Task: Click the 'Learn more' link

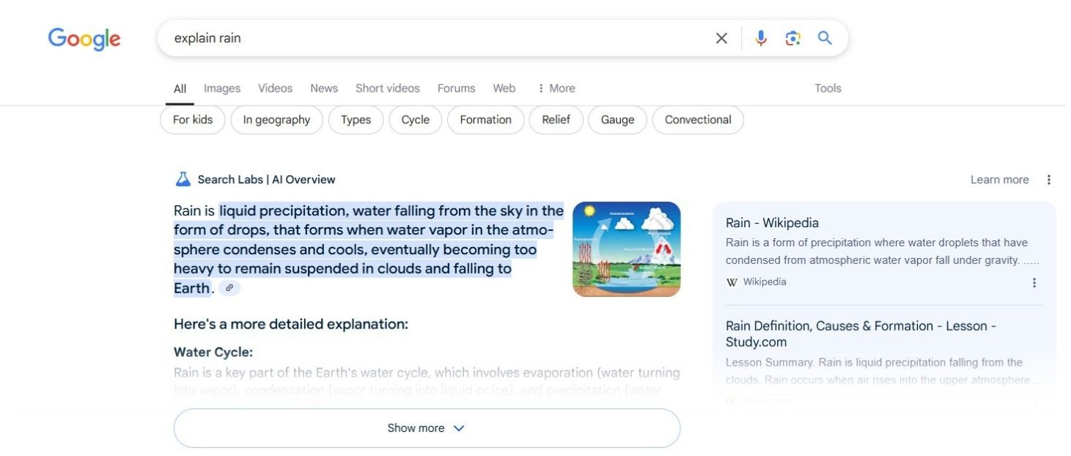Action: (999, 180)
